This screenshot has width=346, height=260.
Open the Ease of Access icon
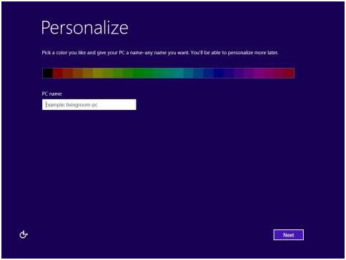tap(24, 235)
